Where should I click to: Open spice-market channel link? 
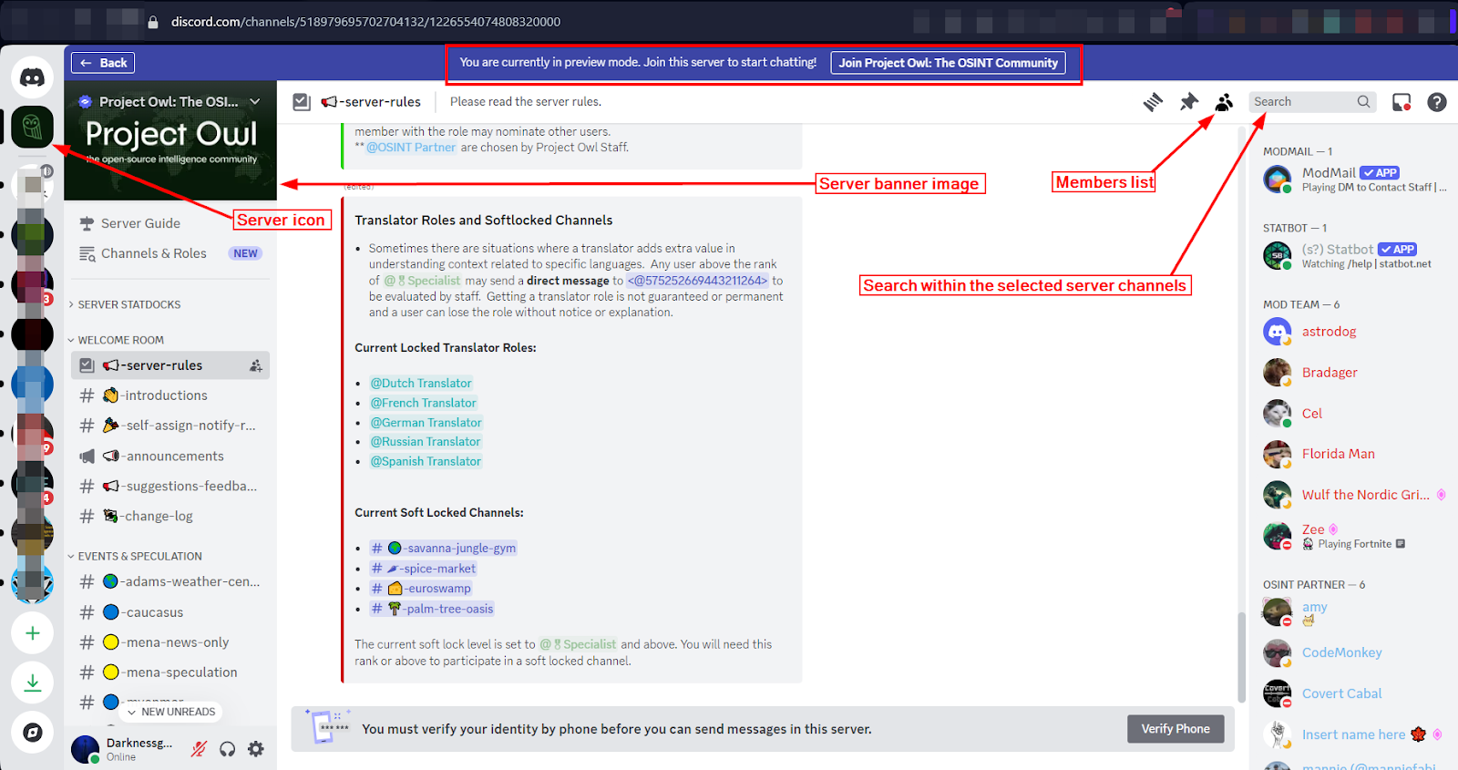click(424, 569)
